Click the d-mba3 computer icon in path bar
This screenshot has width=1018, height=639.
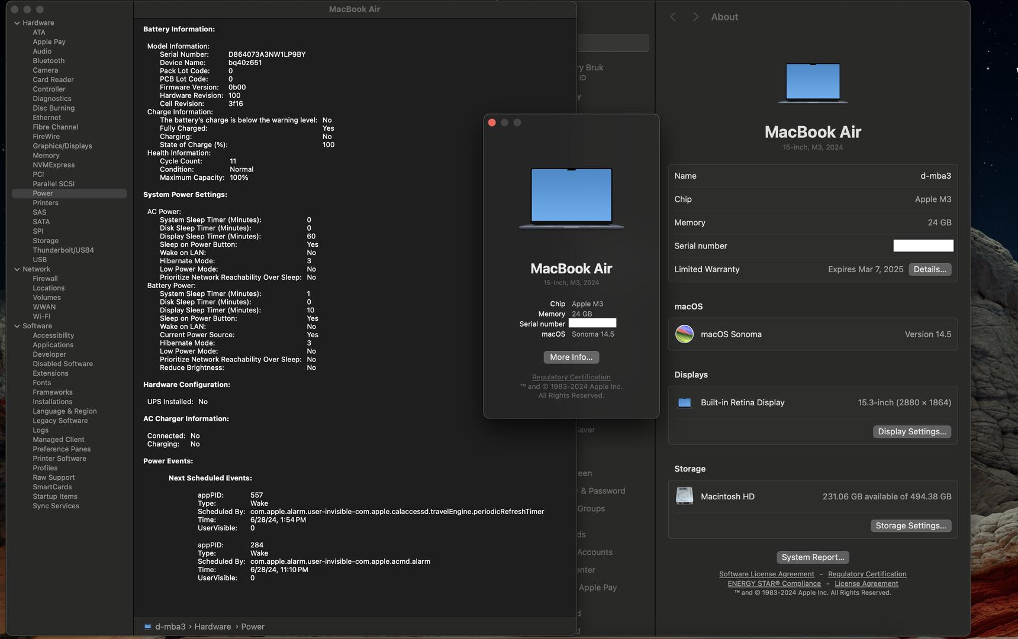click(x=147, y=627)
